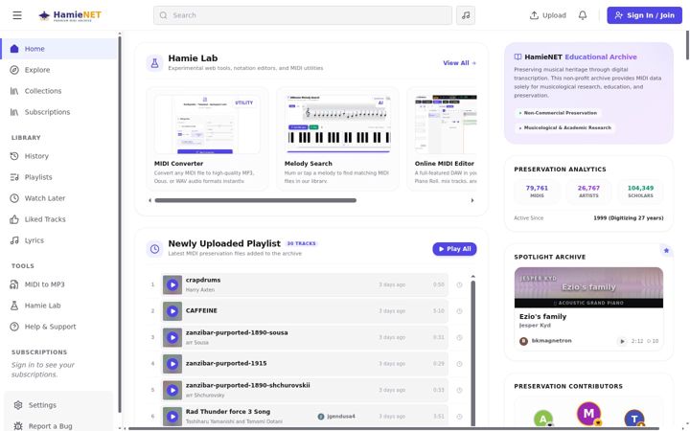The width and height of the screenshot is (690, 431).
Task: Open History in the library
Action: click(x=59, y=156)
